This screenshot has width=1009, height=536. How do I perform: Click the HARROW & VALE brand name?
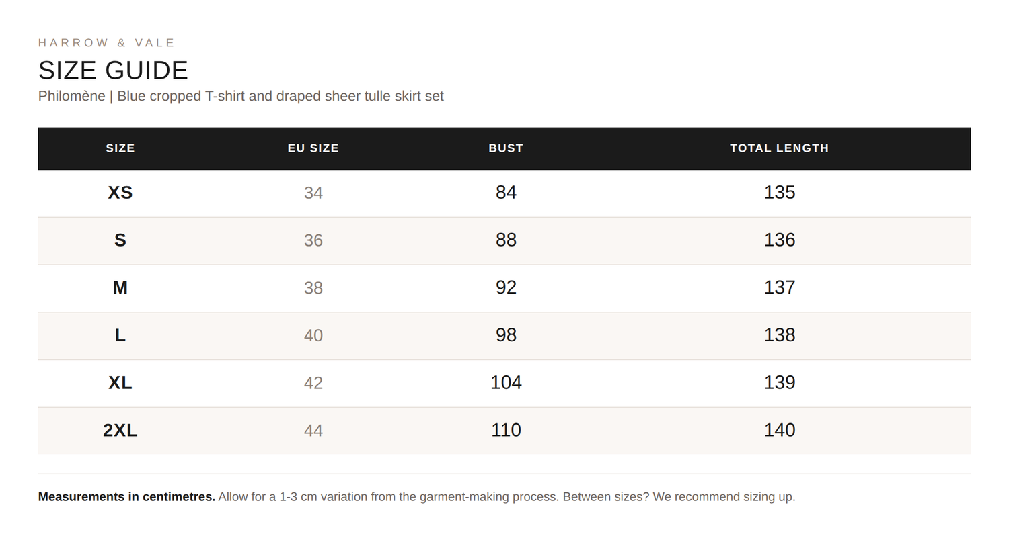(106, 43)
